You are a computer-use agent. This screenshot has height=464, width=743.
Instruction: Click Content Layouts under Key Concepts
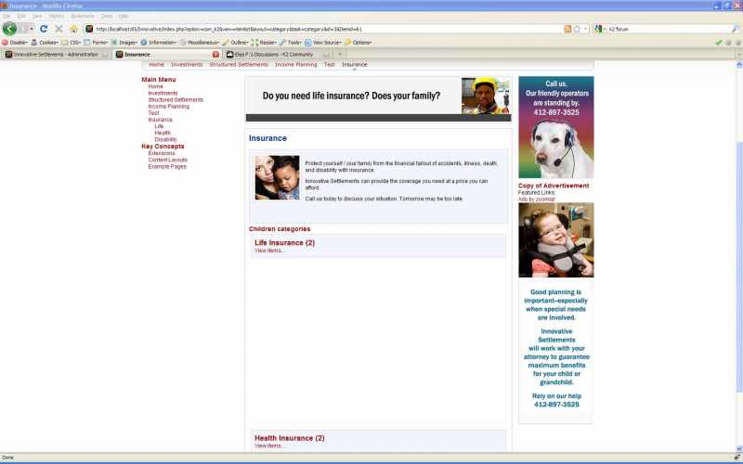coord(167,160)
